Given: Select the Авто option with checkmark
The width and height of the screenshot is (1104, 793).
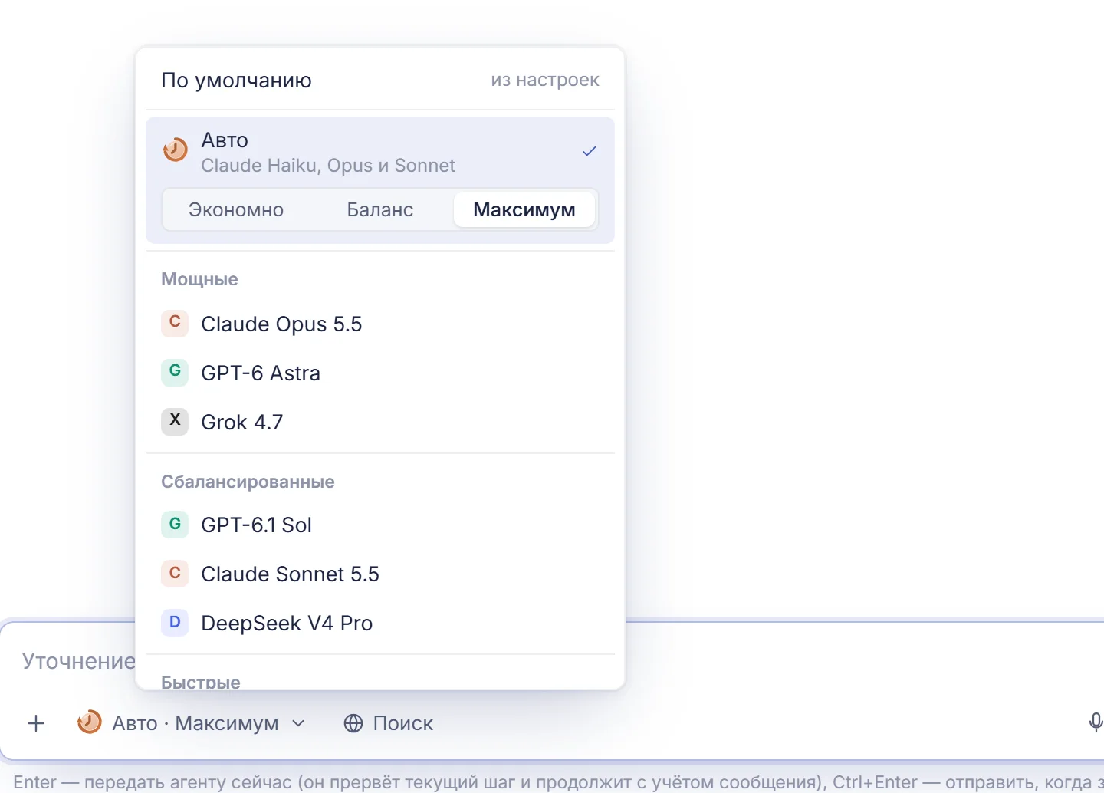Looking at the screenshot, I should (x=380, y=151).
